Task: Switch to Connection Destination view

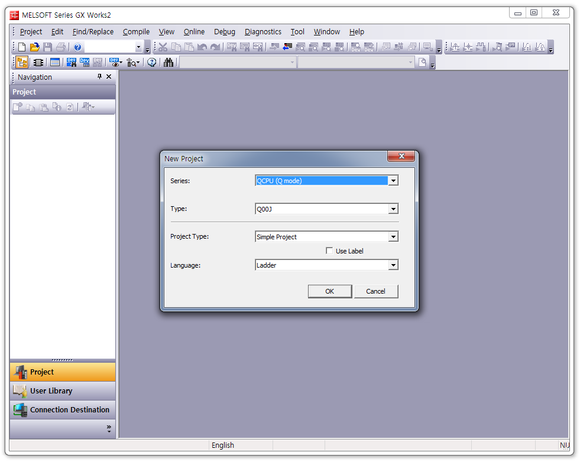Action: tap(63, 409)
